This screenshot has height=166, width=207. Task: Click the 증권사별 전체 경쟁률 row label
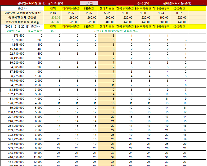(x=22, y=18)
